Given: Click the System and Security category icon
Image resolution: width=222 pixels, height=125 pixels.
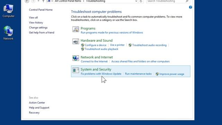Looking at the screenshot, I should pos(76,70).
